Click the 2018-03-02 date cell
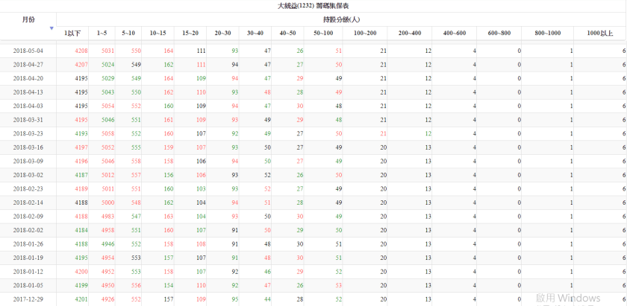Image resolution: width=627 pixels, height=306 pixels. point(28,175)
